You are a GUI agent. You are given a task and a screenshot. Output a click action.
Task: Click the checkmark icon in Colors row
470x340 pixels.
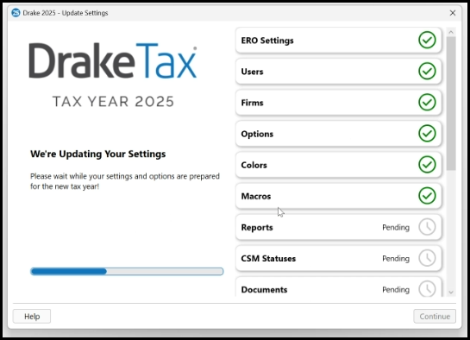click(427, 165)
